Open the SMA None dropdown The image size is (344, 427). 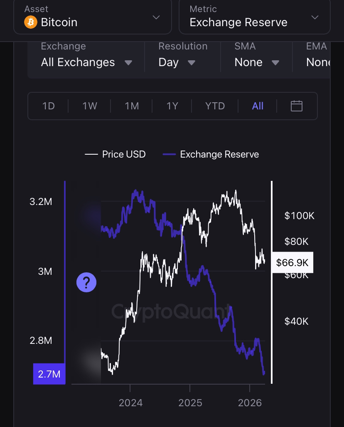point(256,62)
